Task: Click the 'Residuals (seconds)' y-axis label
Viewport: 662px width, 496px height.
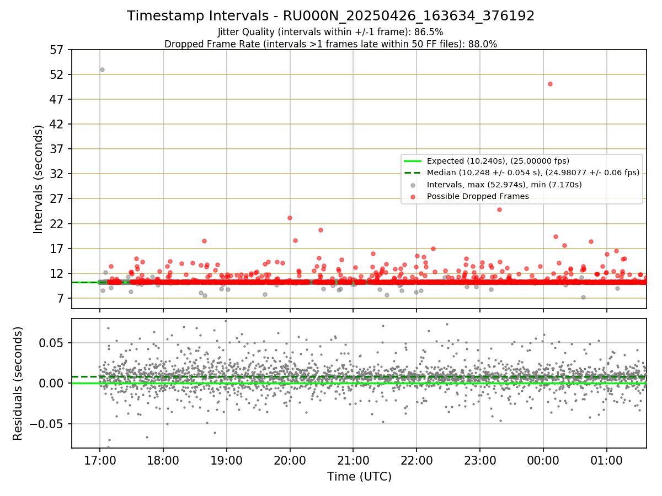Action: click(x=18, y=383)
